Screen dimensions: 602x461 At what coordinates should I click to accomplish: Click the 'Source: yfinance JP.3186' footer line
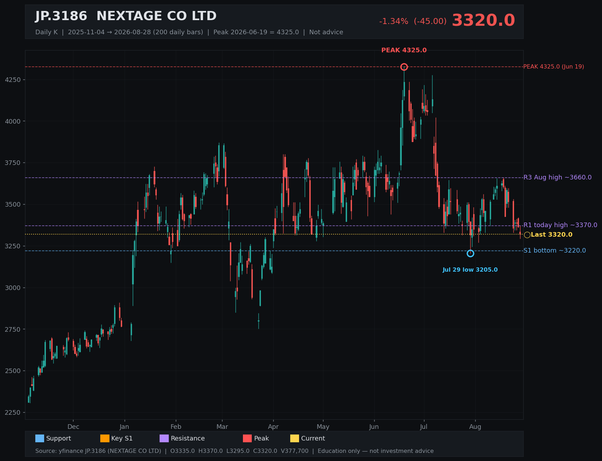[234, 451]
